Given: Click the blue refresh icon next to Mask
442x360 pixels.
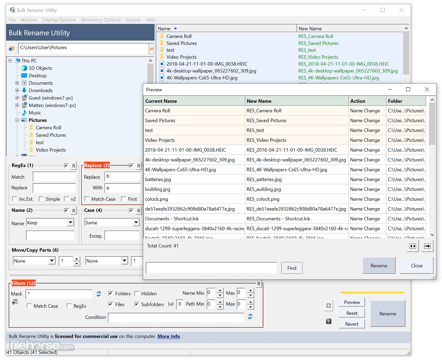Looking at the screenshot, I should point(99,294).
